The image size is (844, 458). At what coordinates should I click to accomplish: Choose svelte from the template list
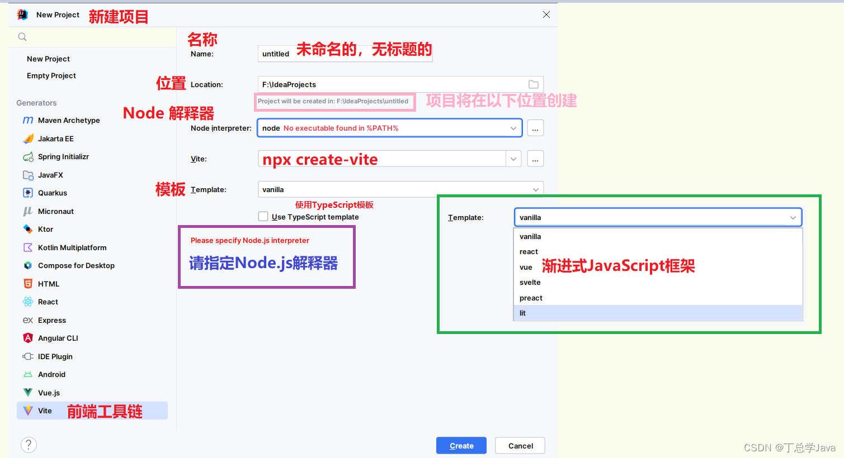[x=658, y=282]
